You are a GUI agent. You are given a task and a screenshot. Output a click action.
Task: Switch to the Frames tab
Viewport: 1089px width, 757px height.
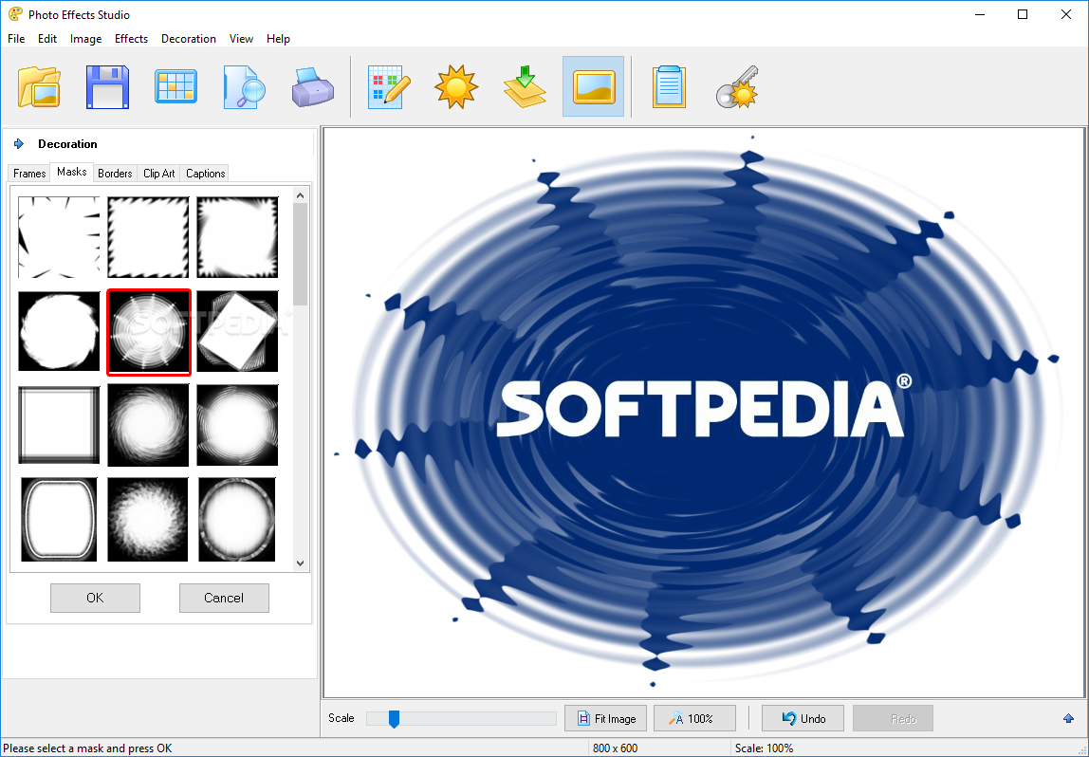click(x=29, y=173)
